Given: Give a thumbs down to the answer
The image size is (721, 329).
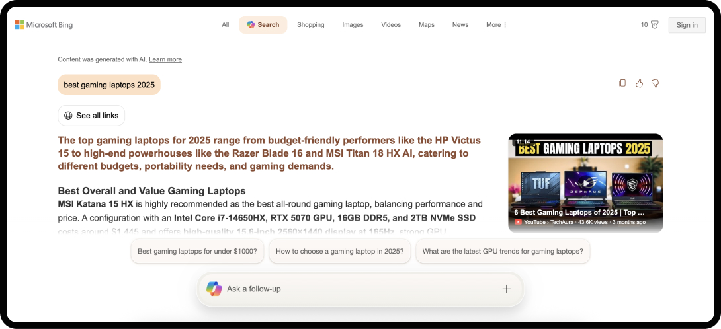Looking at the screenshot, I should point(656,83).
